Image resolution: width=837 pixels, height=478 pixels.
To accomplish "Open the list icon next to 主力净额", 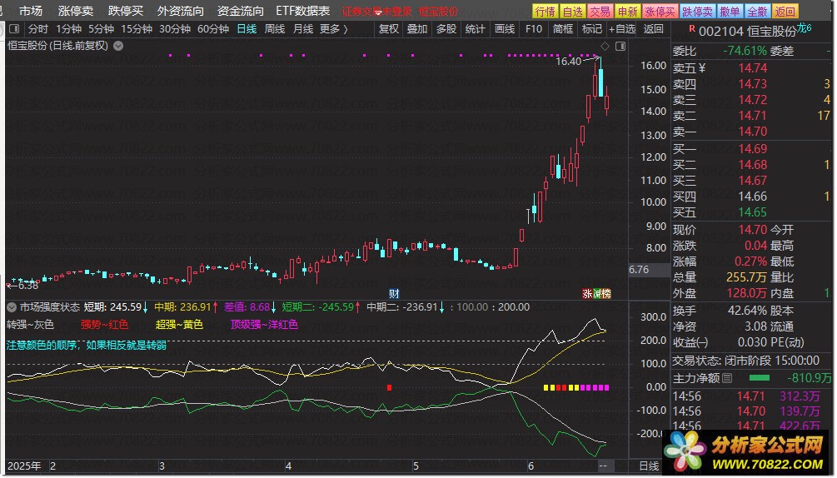I will pyautogui.click(x=727, y=378).
